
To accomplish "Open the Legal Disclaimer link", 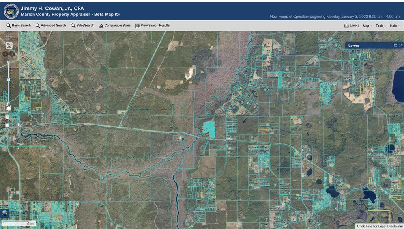I will [379, 226].
